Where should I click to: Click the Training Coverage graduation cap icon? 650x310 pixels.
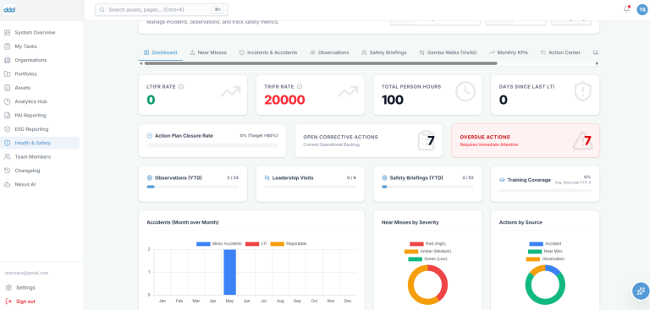pos(502,180)
